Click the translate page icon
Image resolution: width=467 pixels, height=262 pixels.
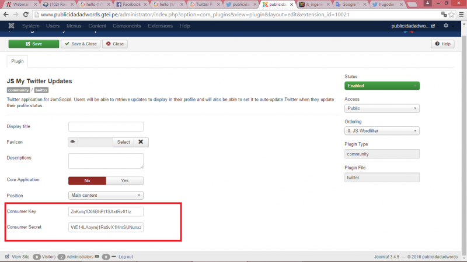(x=444, y=14)
